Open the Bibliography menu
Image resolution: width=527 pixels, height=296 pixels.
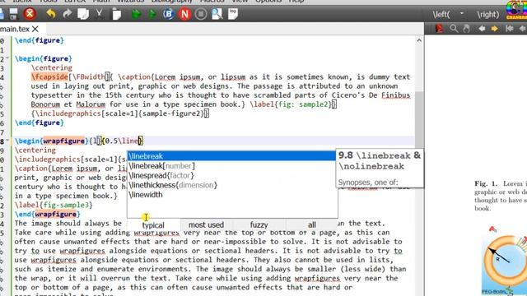point(171,1)
